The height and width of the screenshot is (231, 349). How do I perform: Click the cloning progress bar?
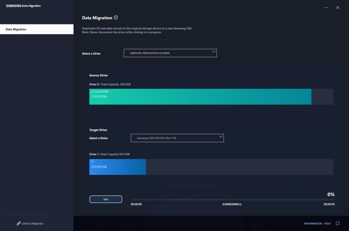232,200
